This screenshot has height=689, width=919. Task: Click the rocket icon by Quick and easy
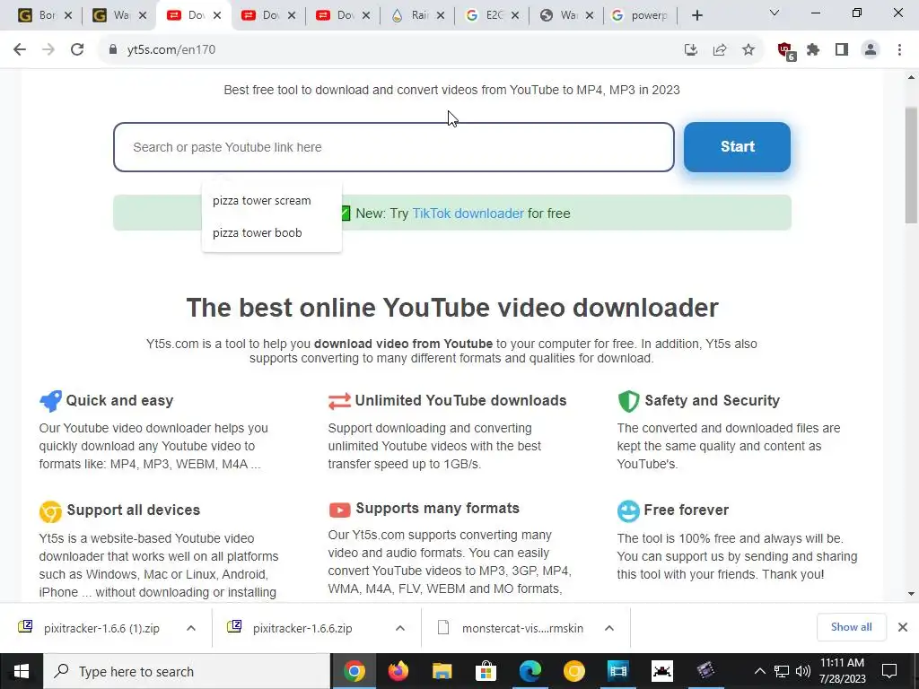(x=50, y=401)
